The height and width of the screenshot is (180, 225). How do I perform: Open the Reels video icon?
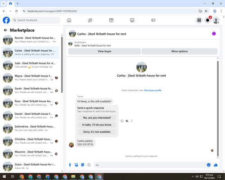click(x=111, y=20)
